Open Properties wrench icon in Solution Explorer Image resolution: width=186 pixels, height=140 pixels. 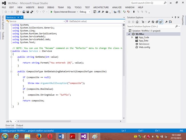pos(167,22)
